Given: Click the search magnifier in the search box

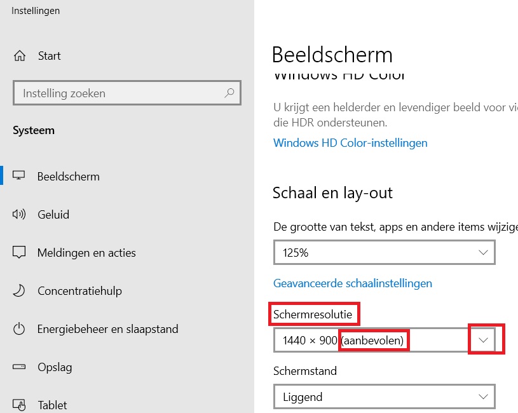Looking at the screenshot, I should coord(229,93).
